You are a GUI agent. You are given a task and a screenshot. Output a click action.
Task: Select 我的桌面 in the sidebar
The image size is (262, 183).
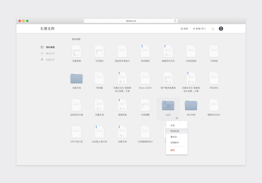tap(50, 47)
